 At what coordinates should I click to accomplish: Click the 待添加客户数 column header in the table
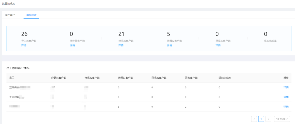pyautogui.click(x=92, y=78)
